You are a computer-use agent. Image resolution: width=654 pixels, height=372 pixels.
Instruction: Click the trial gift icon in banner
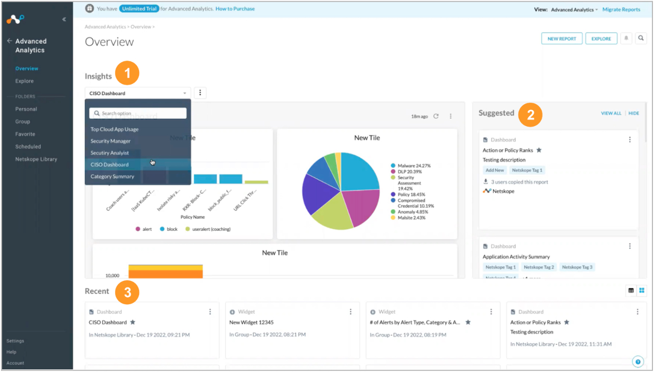(90, 9)
